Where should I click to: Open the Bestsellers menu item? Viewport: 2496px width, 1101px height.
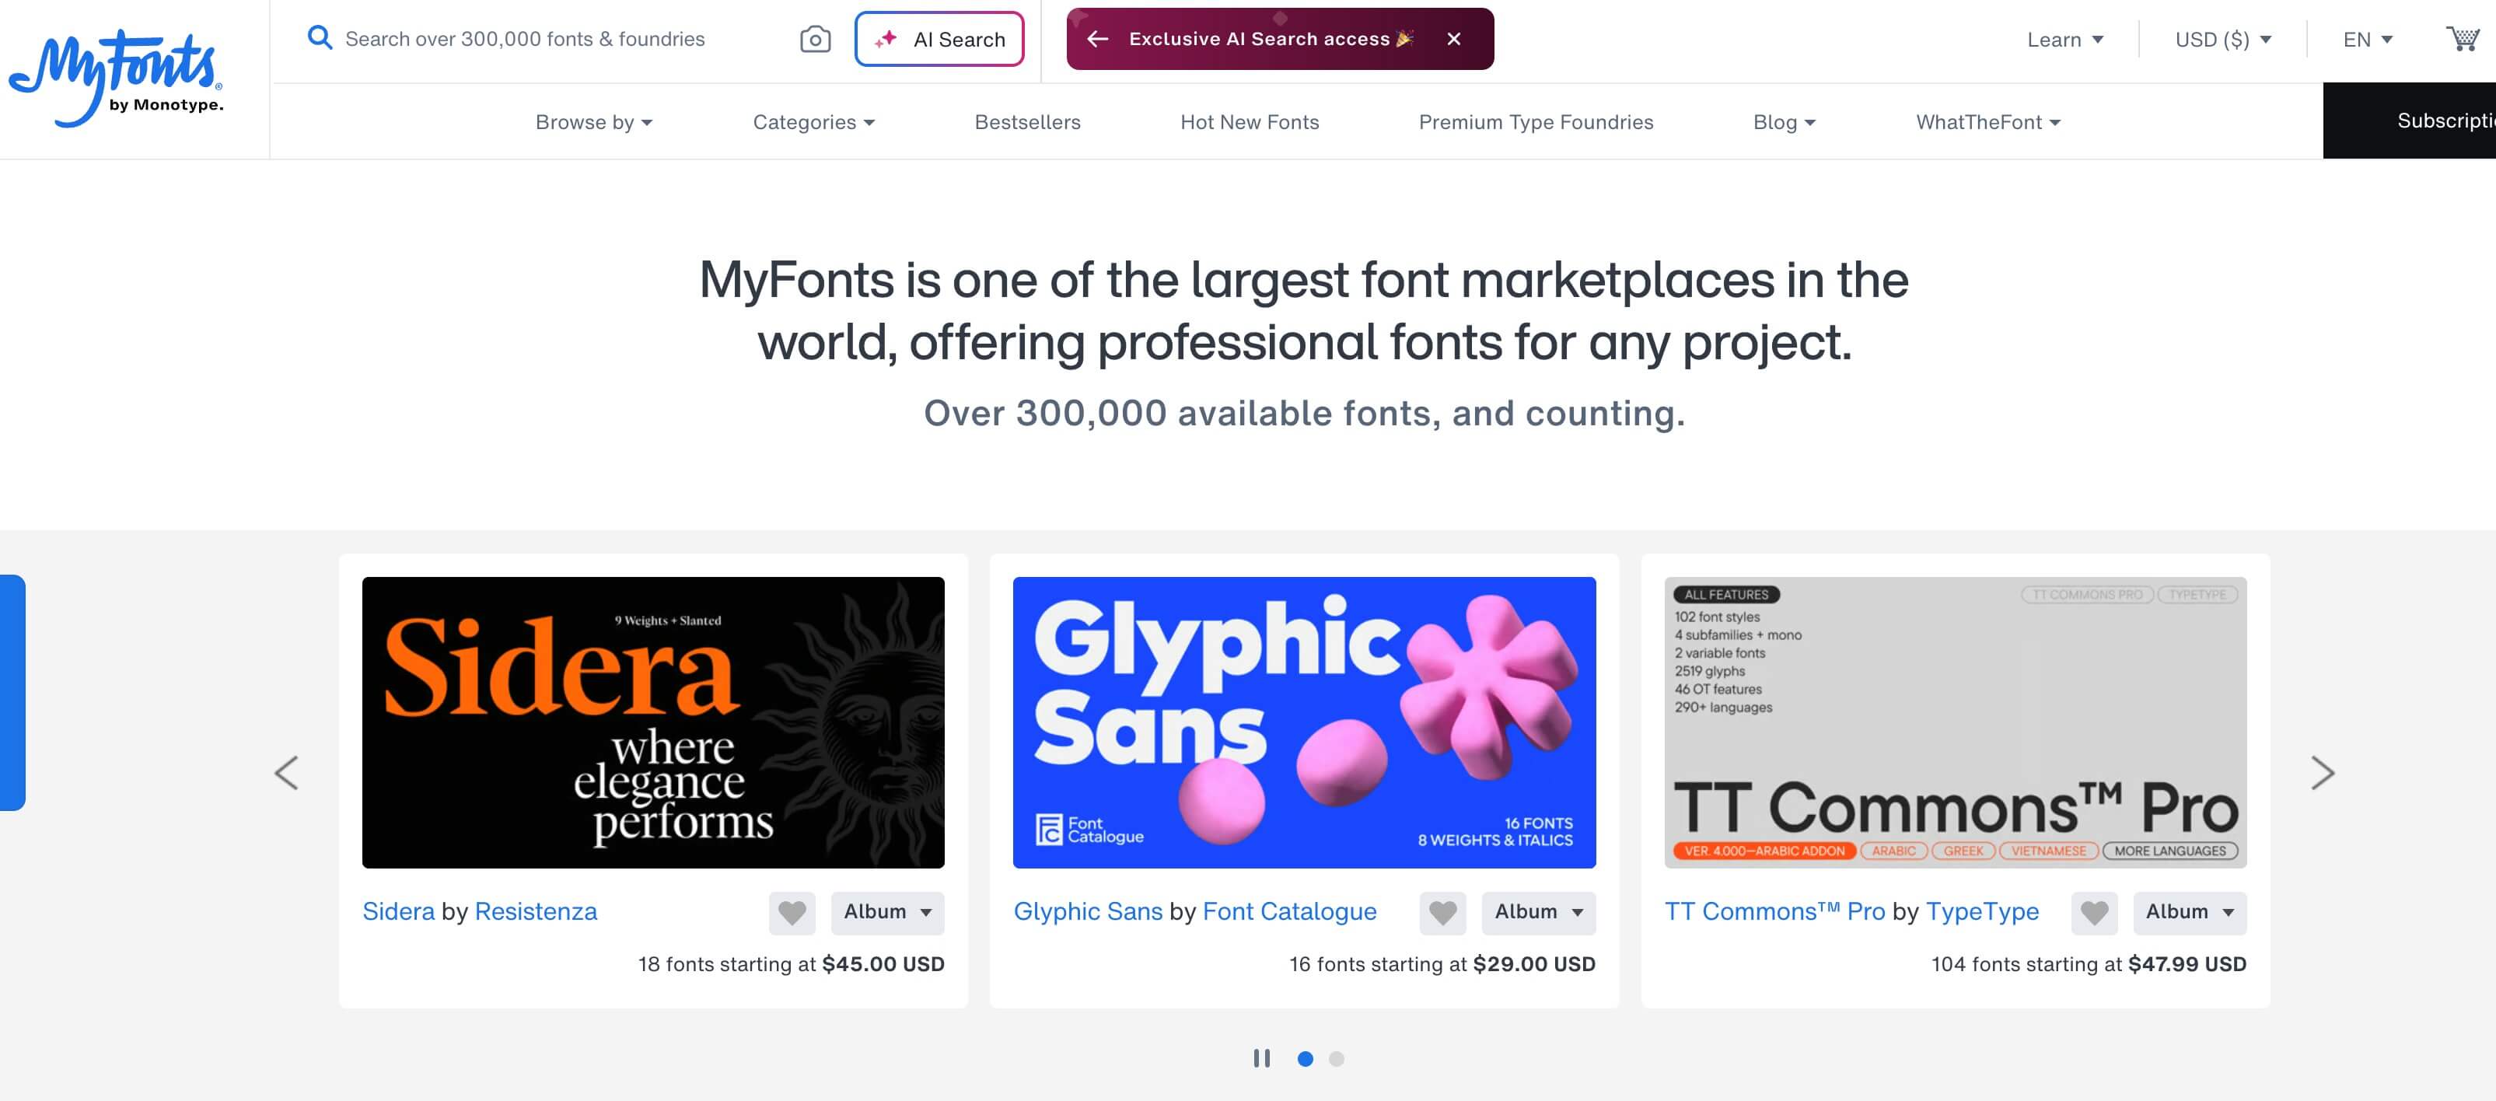[1027, 122]
